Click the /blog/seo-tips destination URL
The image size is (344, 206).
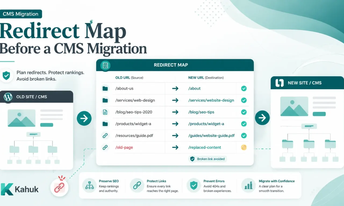[201, 112]
